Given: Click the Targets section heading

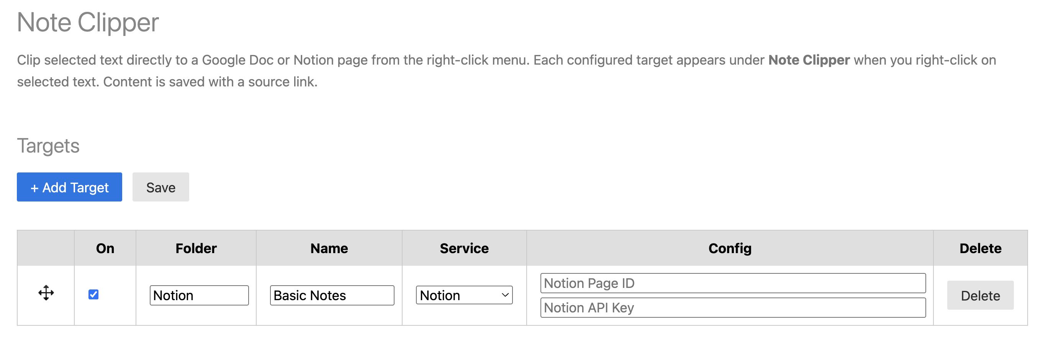Looking at the screenshot, I should [x=48, y=146].
